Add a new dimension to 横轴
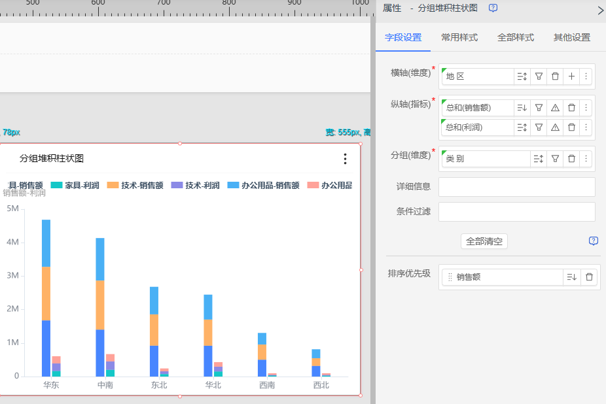 (x=571, y=76)
